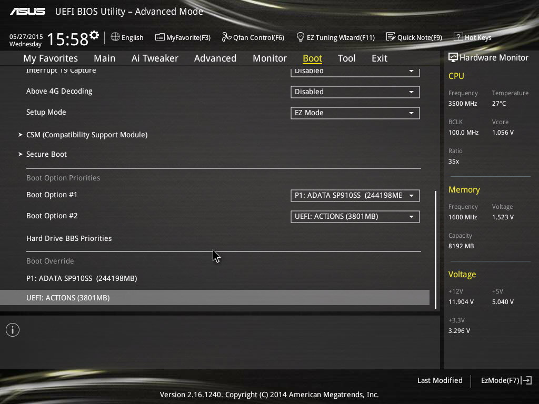Viewport: 539px width, 404px height.
Task: Open the Boot Option #1 dropdown
Action: 355,196
